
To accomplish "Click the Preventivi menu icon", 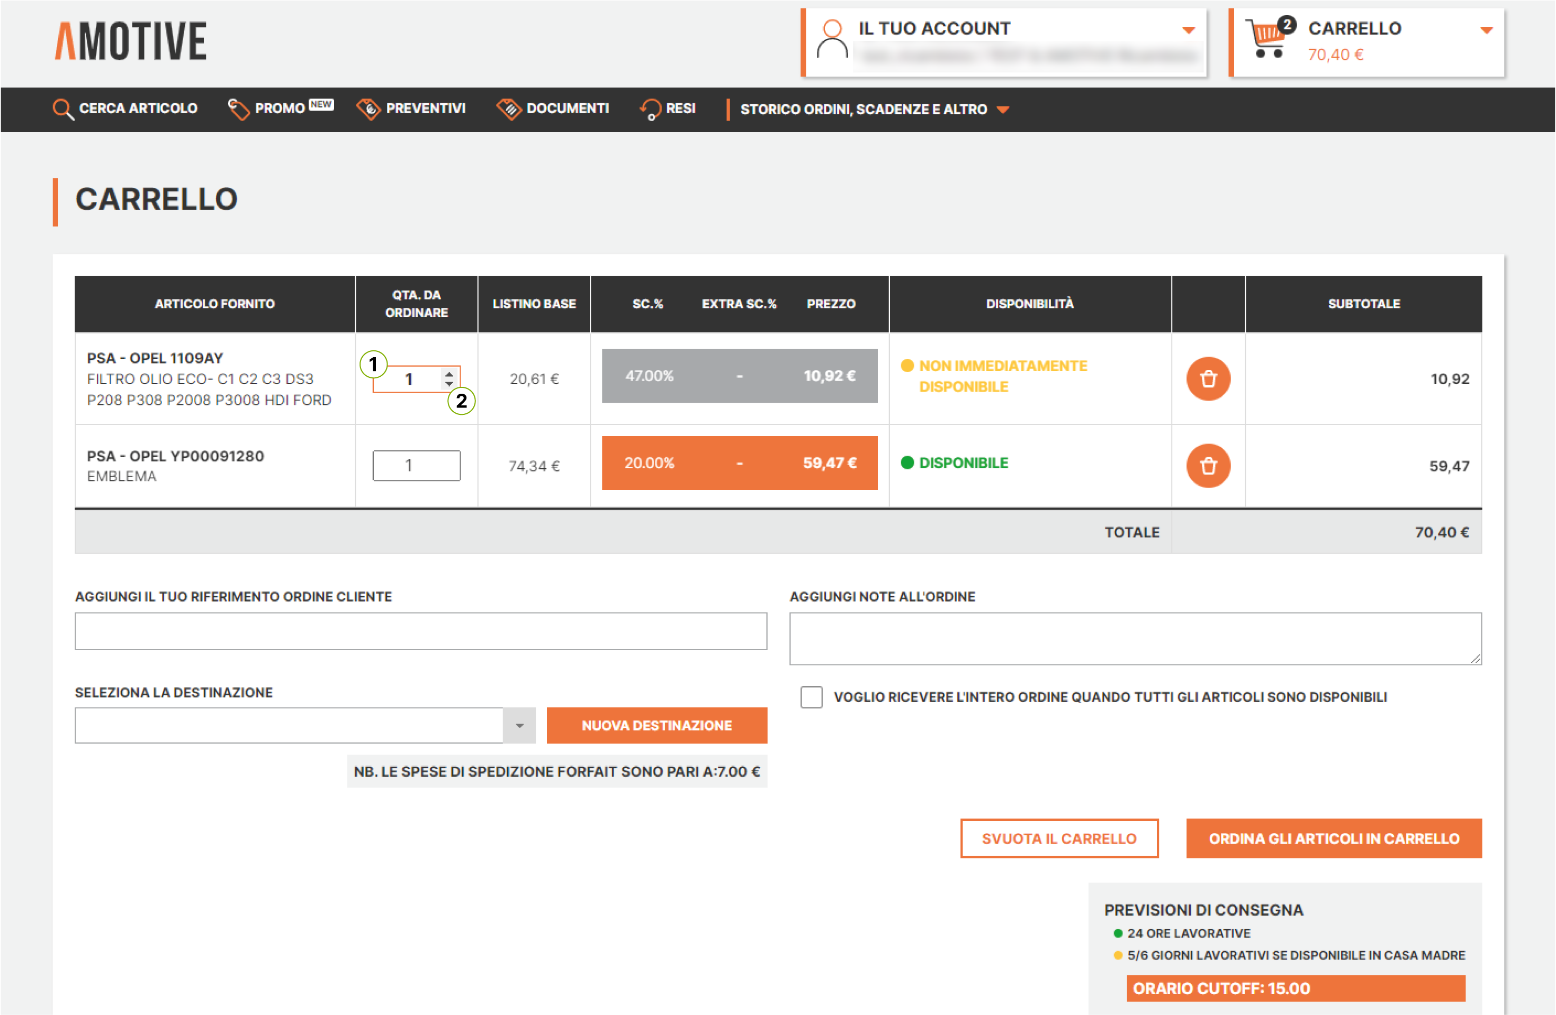I will click(368, 109).
